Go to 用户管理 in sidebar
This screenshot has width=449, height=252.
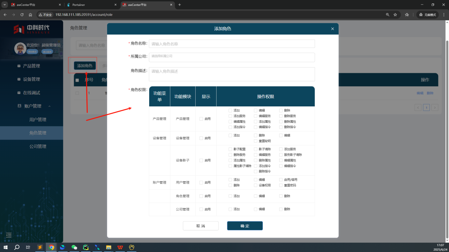pyautogui.click(x=38, y=120)
